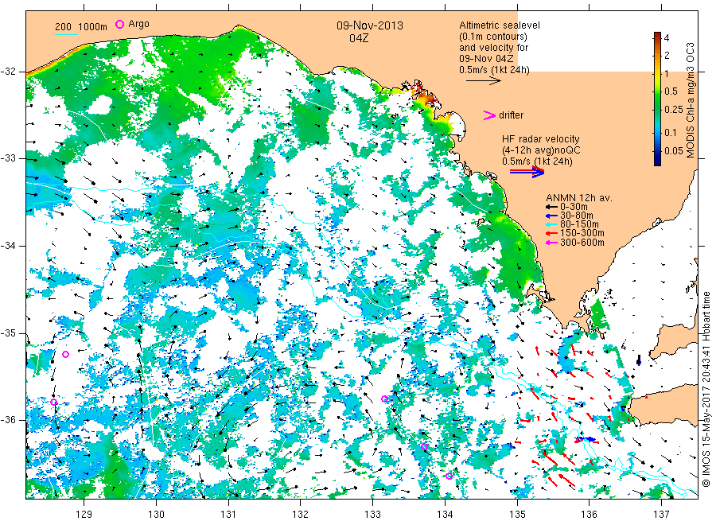
Task: Click the blue 30-80m legend arrow
Action: tap(551, 216)
